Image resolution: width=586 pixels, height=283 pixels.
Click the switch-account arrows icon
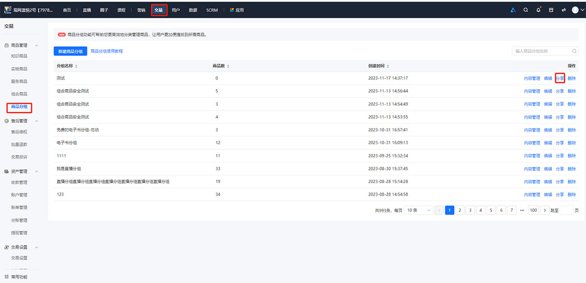point(564,10)
